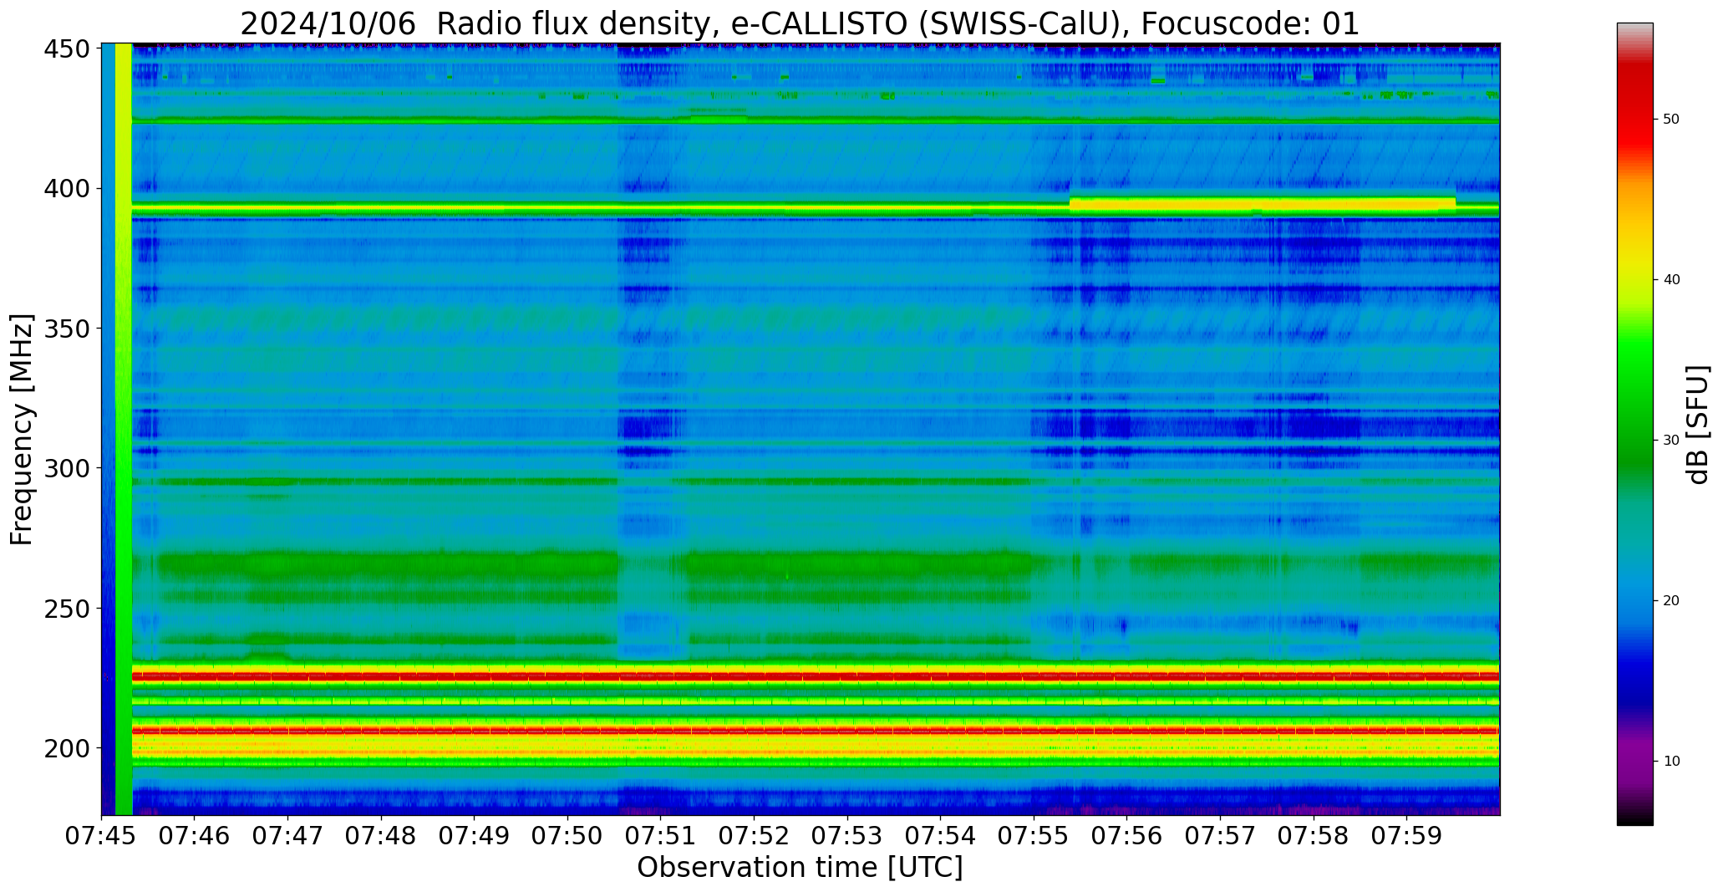The width and height of the screenshot is (1723, 892).
Task: Click the 07:55 time tick label
Action: click(x=1034, y=836)
